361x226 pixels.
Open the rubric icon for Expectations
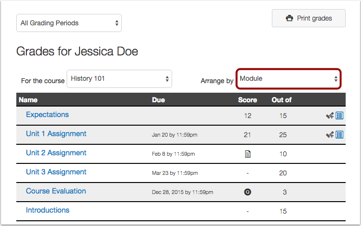point(339,116)
